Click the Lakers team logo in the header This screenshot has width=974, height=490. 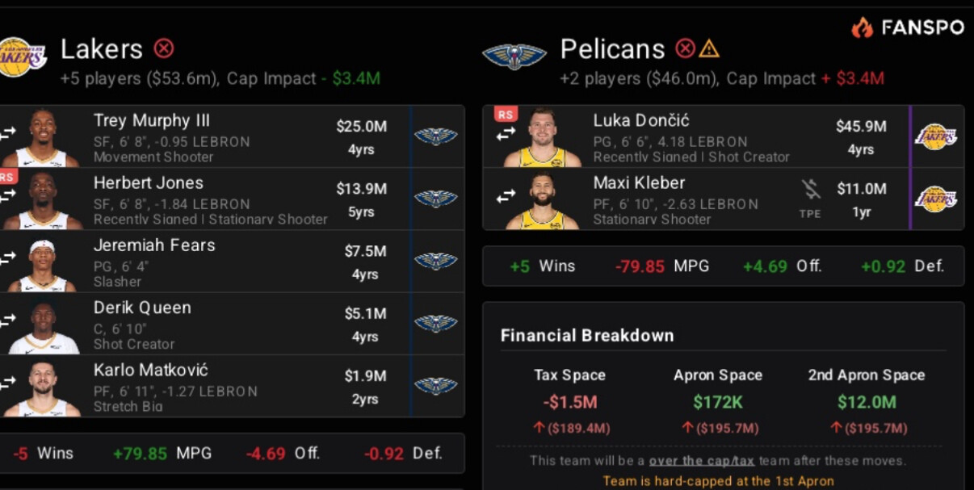[22, 57]
